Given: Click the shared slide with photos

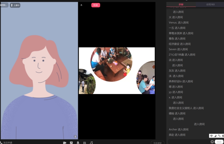Looking at the screenshot, I should click(117, 71).
